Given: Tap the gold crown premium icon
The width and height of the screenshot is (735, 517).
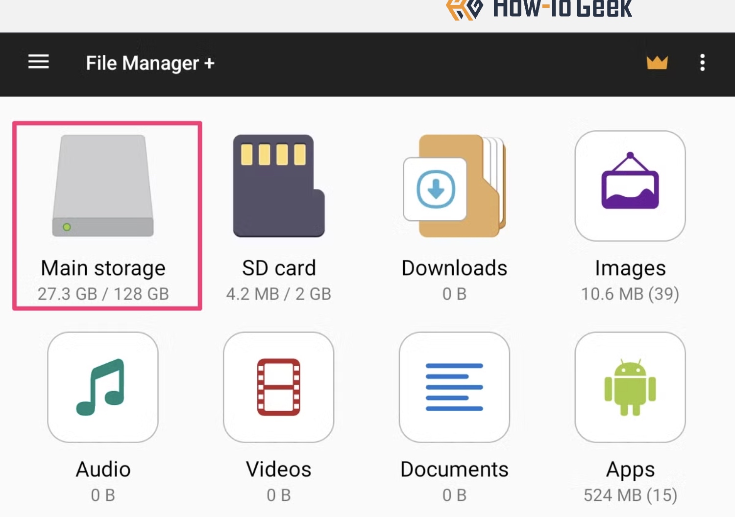Looking at the screenshot, I should [x=657, y=63].
